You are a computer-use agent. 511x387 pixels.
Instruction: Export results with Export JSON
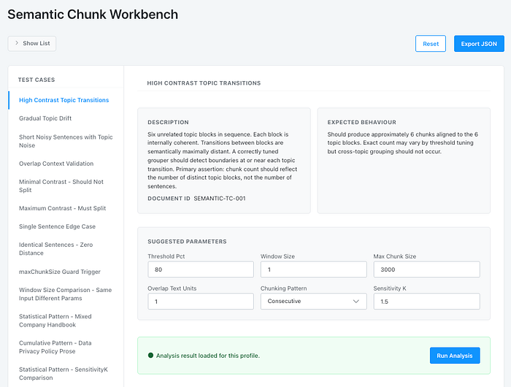click(x=479, y=44)
